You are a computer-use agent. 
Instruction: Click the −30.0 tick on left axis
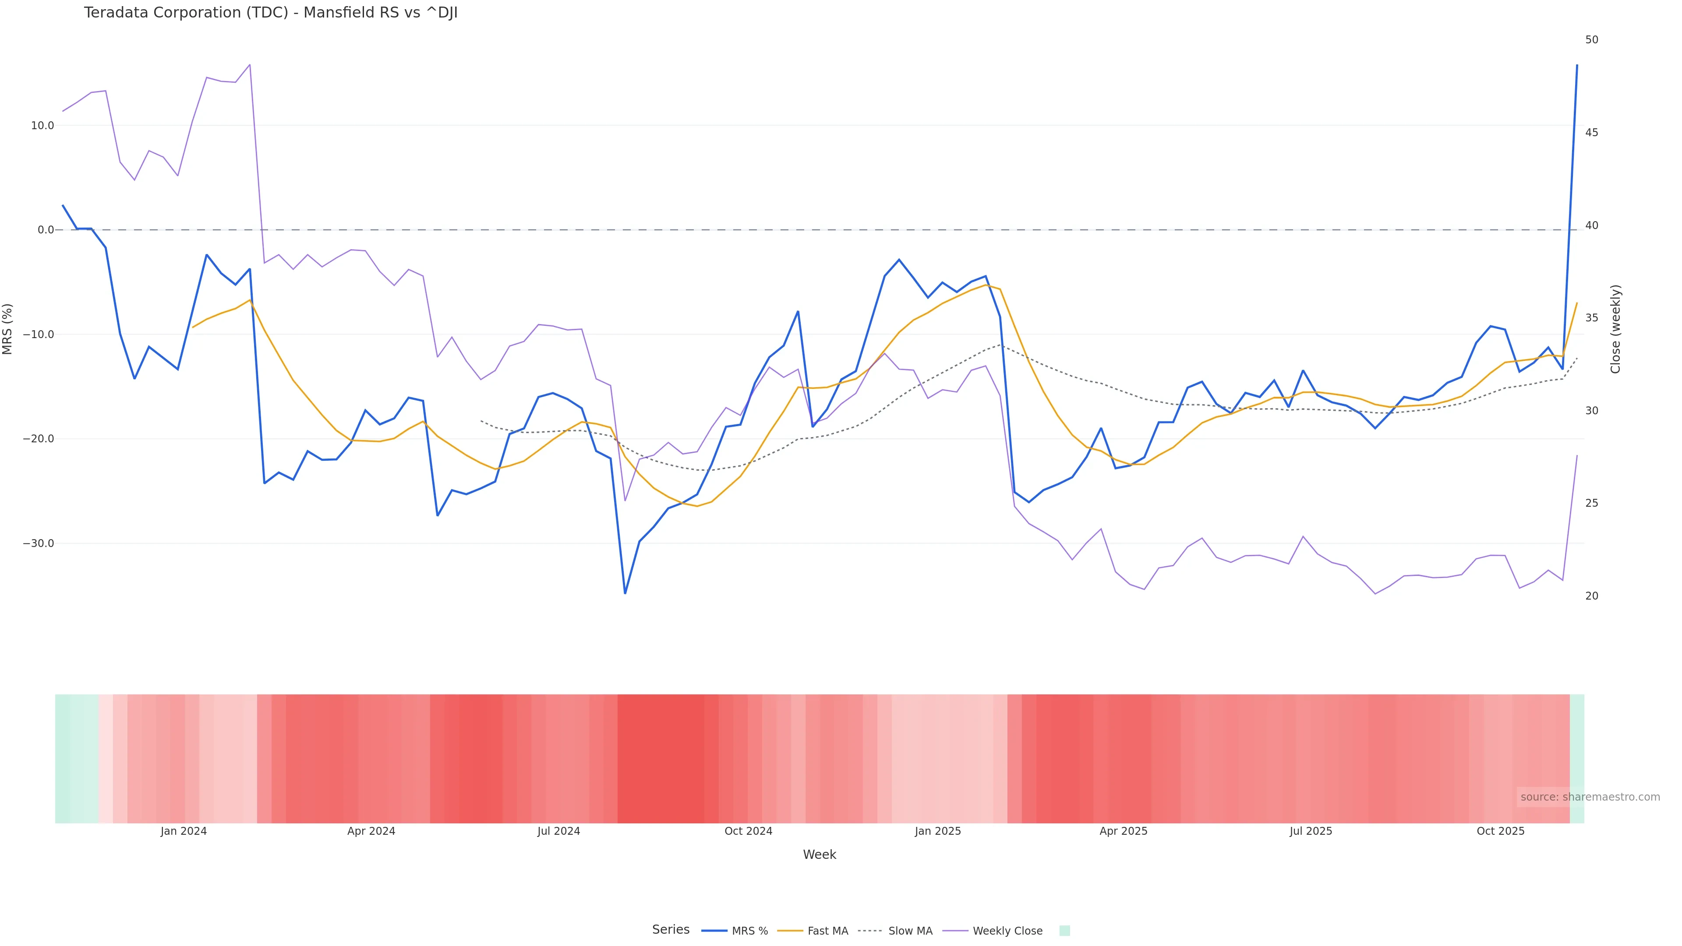pos(39,543)
